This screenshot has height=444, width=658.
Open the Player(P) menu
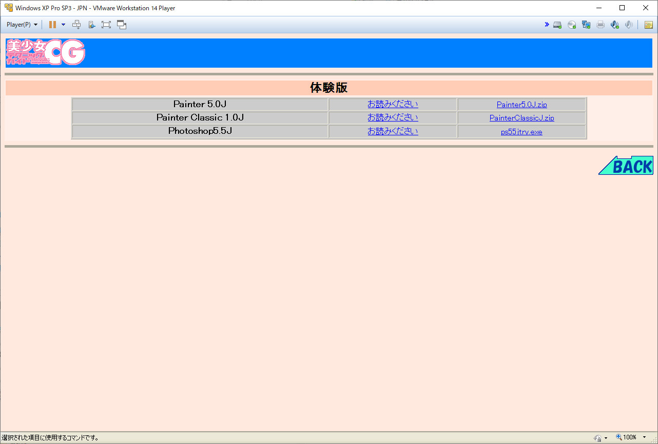(x=22, y=25)
